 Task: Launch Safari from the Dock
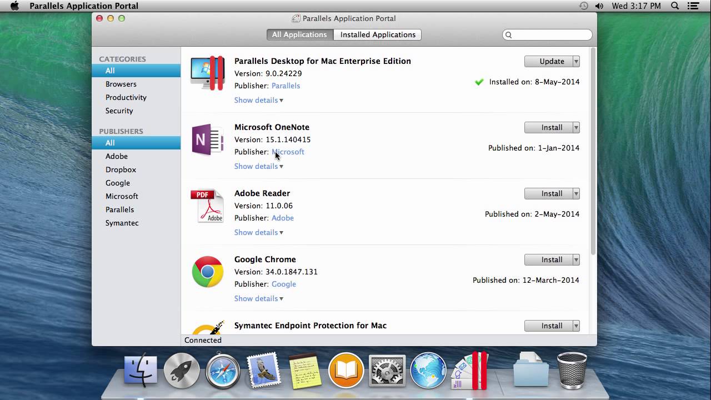(223, 370)
